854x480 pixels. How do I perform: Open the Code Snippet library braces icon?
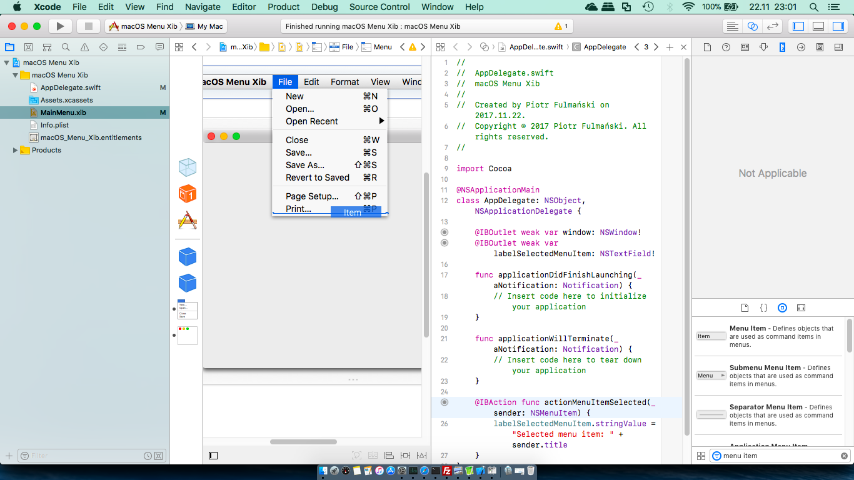point(763,308)
